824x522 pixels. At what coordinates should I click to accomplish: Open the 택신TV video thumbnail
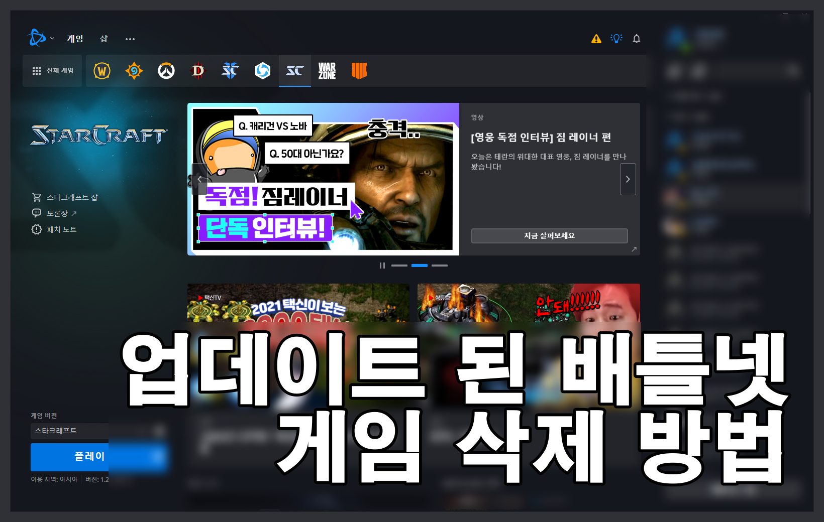tap(298, 303)
